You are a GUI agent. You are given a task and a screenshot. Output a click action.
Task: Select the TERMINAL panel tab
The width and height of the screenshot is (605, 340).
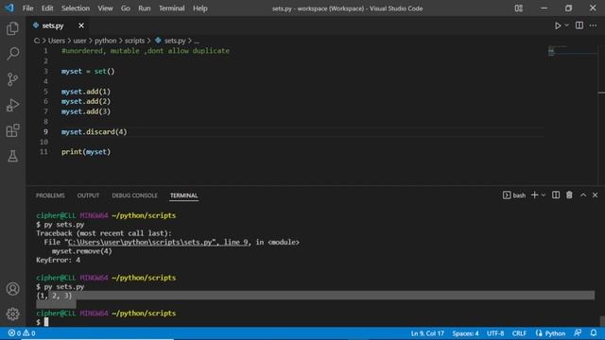(183, 195)
